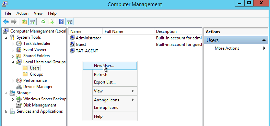Toggle Show/Hide Console Tree toolbar icon

click(33, 22)
